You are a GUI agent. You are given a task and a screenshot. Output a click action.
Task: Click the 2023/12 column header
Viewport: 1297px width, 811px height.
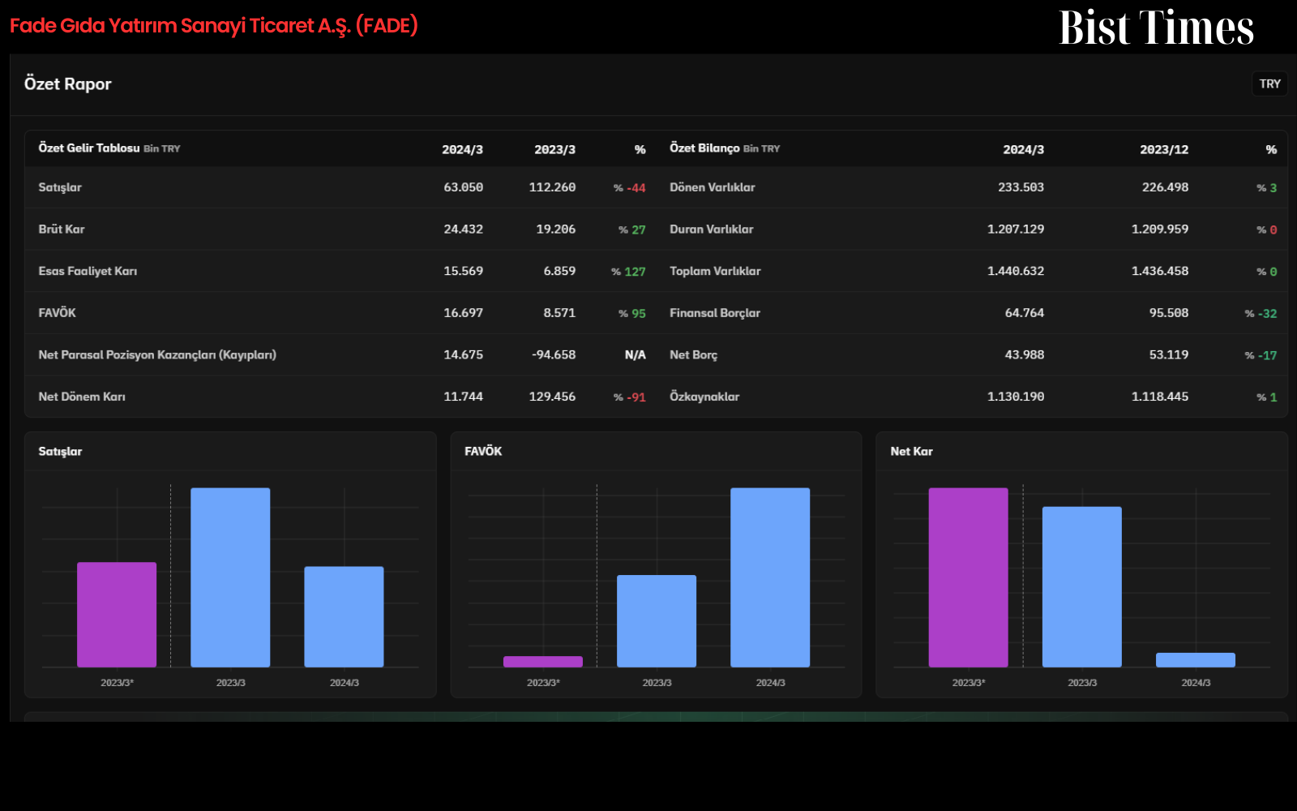pos(1164,149)
